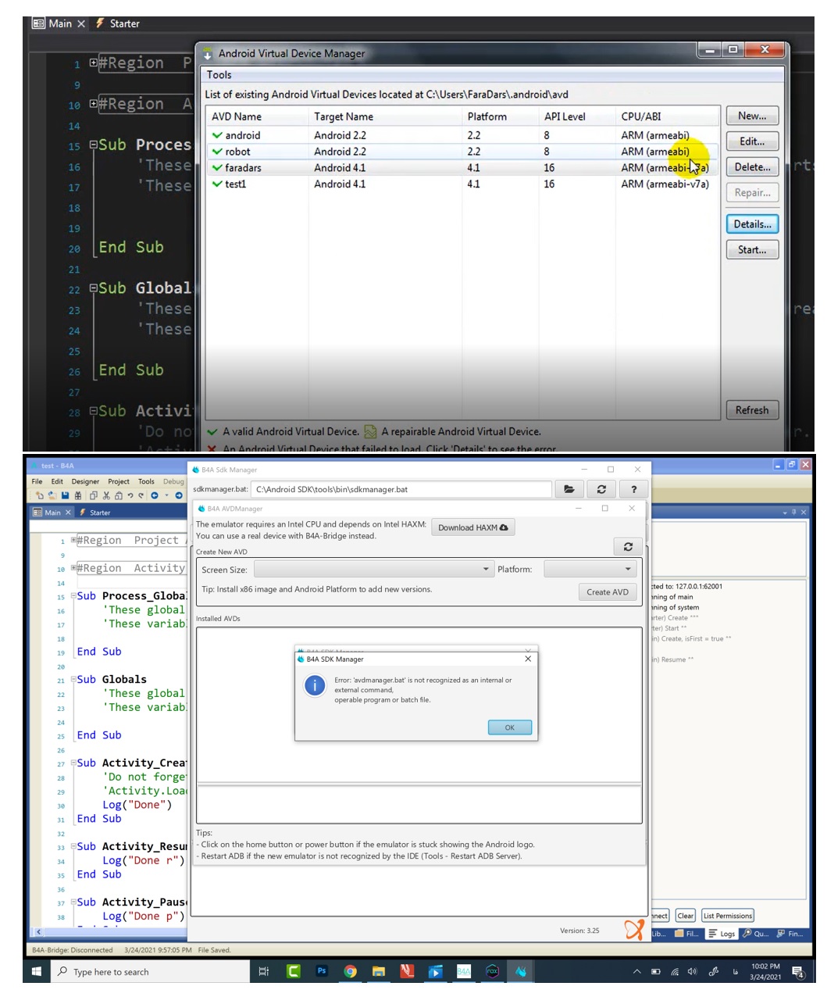Open Photoshop from the Windows taskbar
Viewport: 827px width, 1004px height.
(322, 971)
